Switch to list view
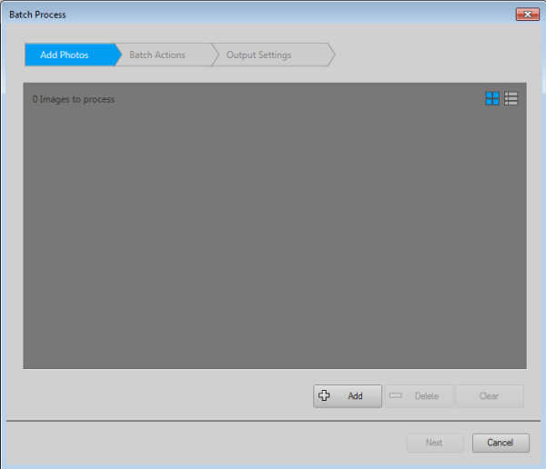Screen dimensions: 546x469 (511, 98)
